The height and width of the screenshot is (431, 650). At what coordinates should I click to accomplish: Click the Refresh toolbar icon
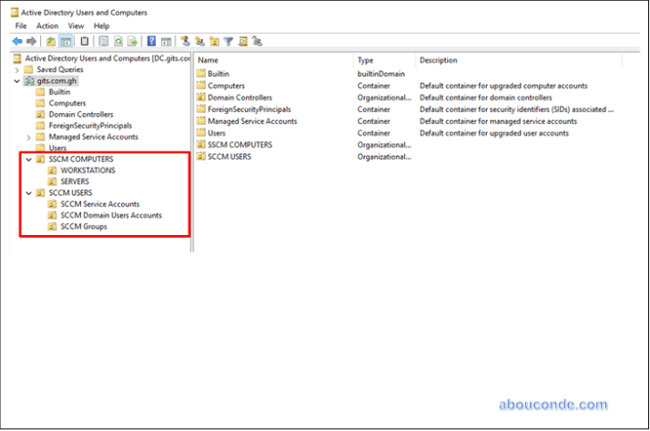117,41
